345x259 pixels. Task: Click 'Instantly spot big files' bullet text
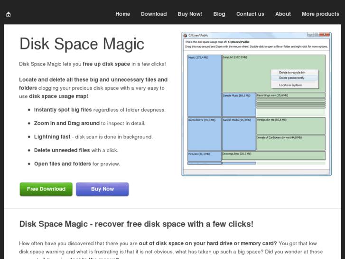[x=63, y=110]
